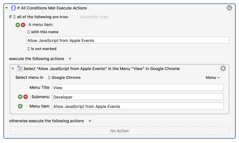Change the 'is not marked' state popup

(x=42, y=49)
